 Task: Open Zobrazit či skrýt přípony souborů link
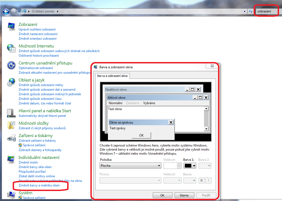click(x=42, y=128)
